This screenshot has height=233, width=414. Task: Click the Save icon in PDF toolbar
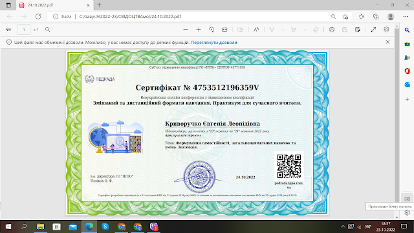point(345,30)
